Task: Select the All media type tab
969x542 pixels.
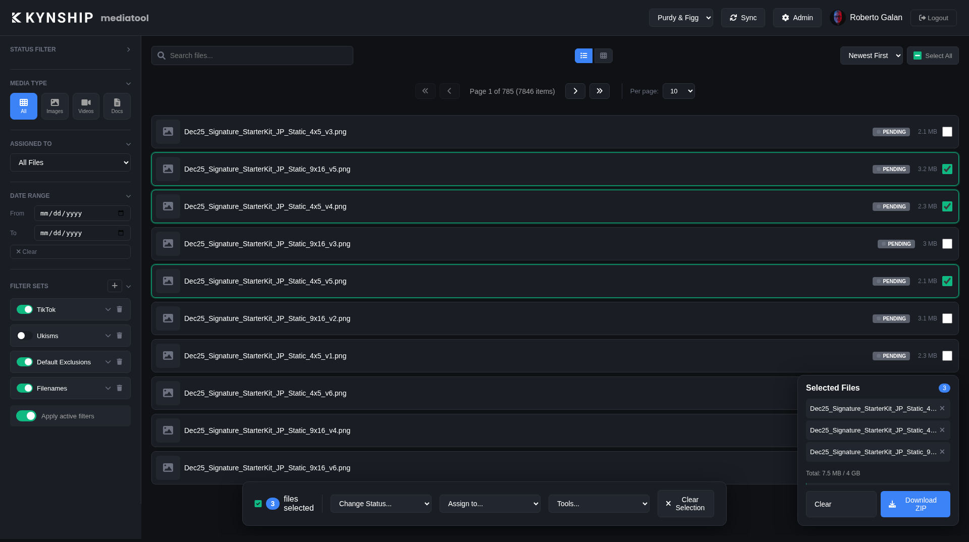Action: click(x=23, y=106)
